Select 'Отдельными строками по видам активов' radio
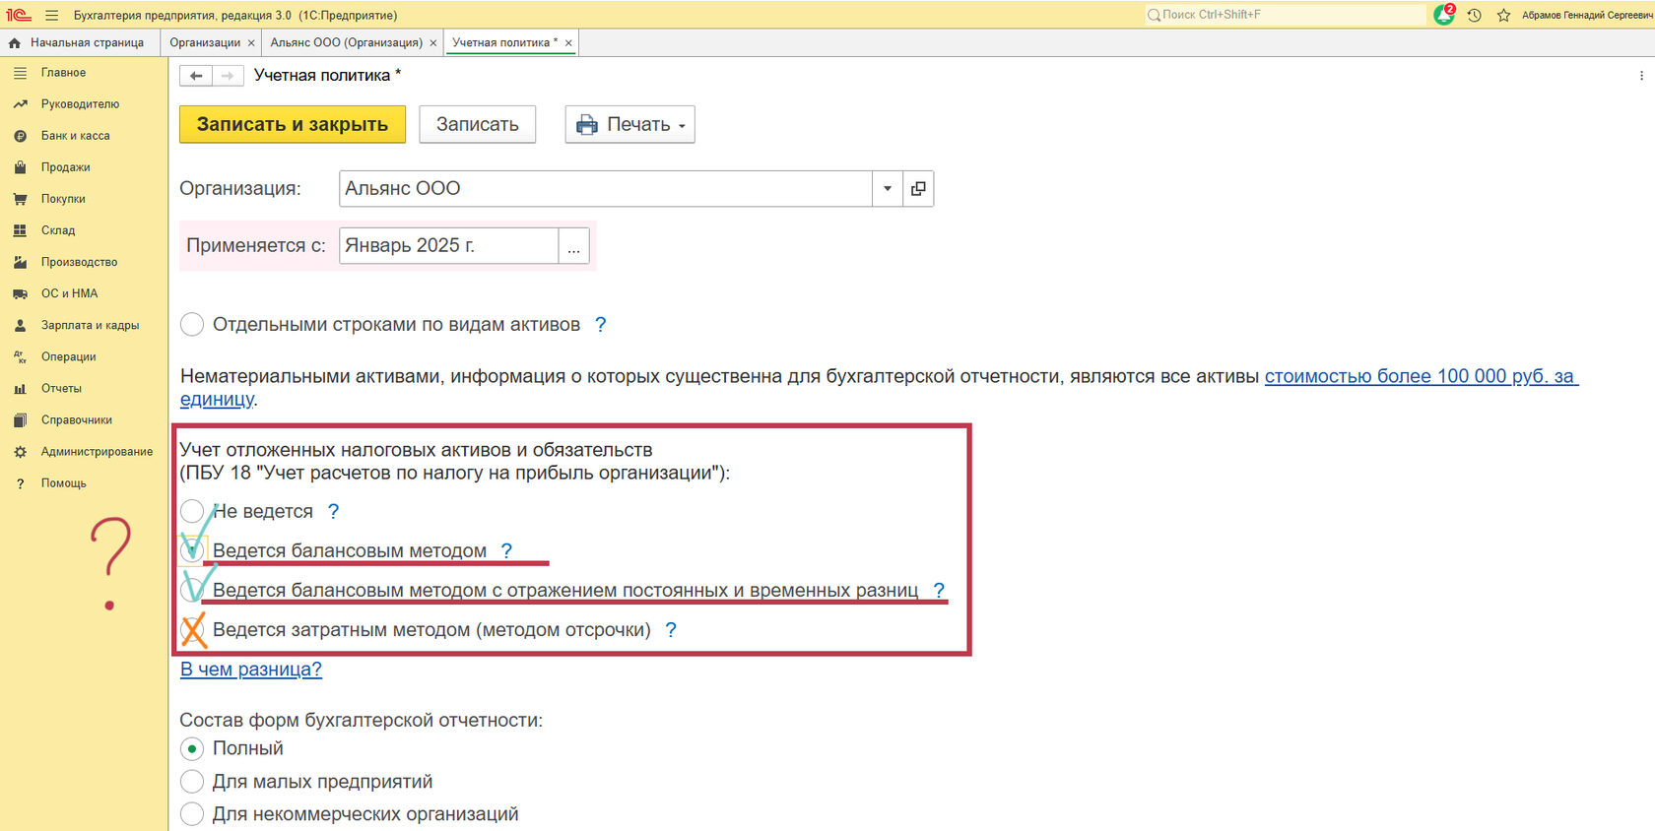Image resolution: width=1655 pixels, height=831 pixels. pos(192,325)
